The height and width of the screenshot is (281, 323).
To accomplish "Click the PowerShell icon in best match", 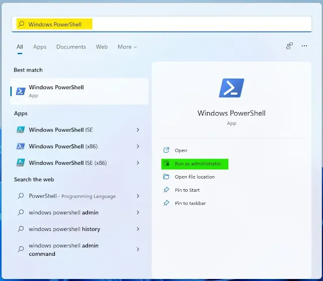I will click(21, 91).
